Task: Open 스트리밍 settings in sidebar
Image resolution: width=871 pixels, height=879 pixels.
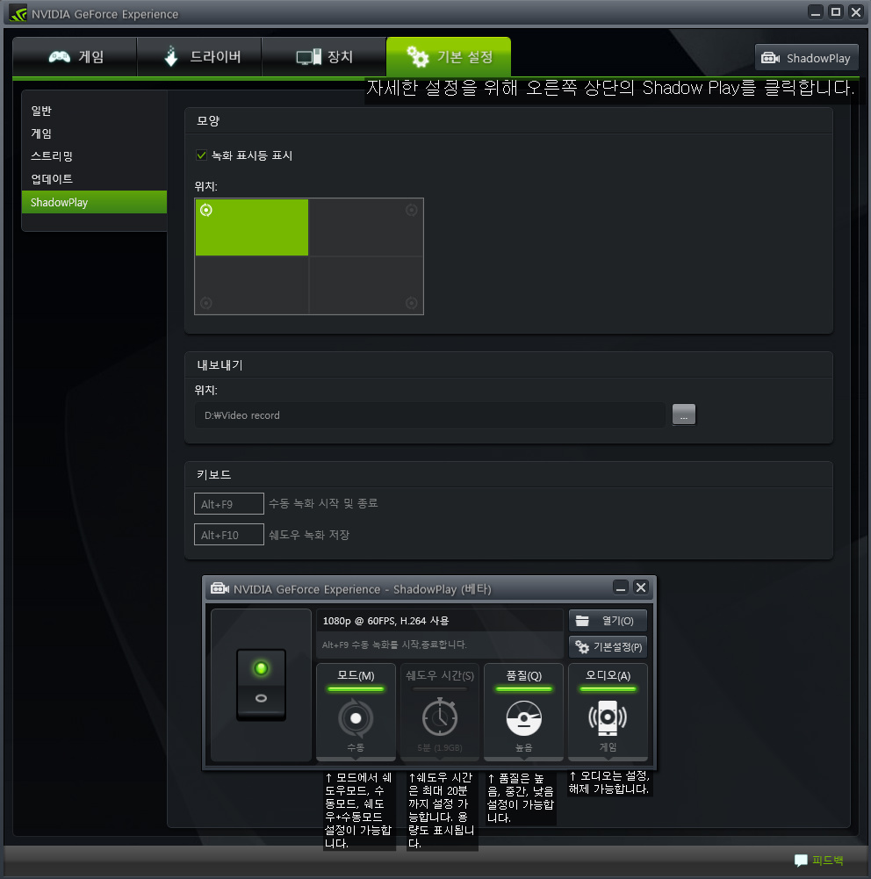Action: 94,156
